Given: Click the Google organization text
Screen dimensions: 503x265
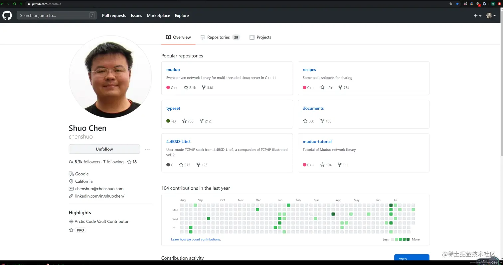Looking at the screenshot, I should (82, 174).
